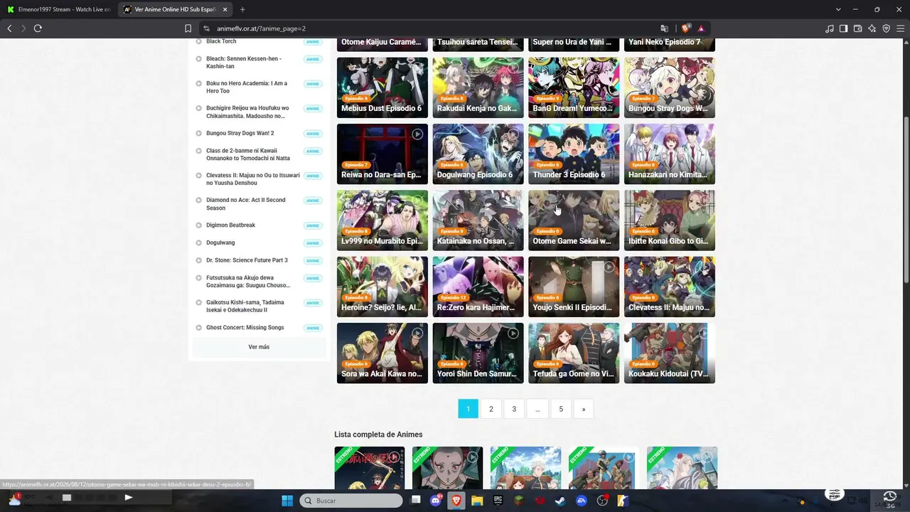This screenshot has height=512, width=910.
Task: Open the Youjo Senki II episode card
Action: point(574,287)
